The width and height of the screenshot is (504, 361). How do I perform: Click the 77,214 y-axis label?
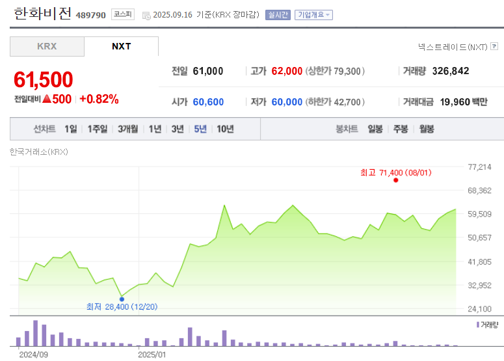(x=479, y=167)
